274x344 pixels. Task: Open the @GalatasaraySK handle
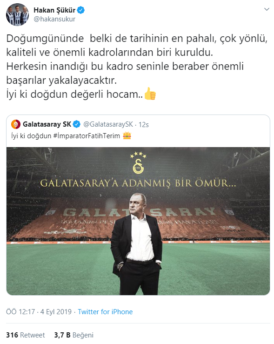[x=108, y=124]
